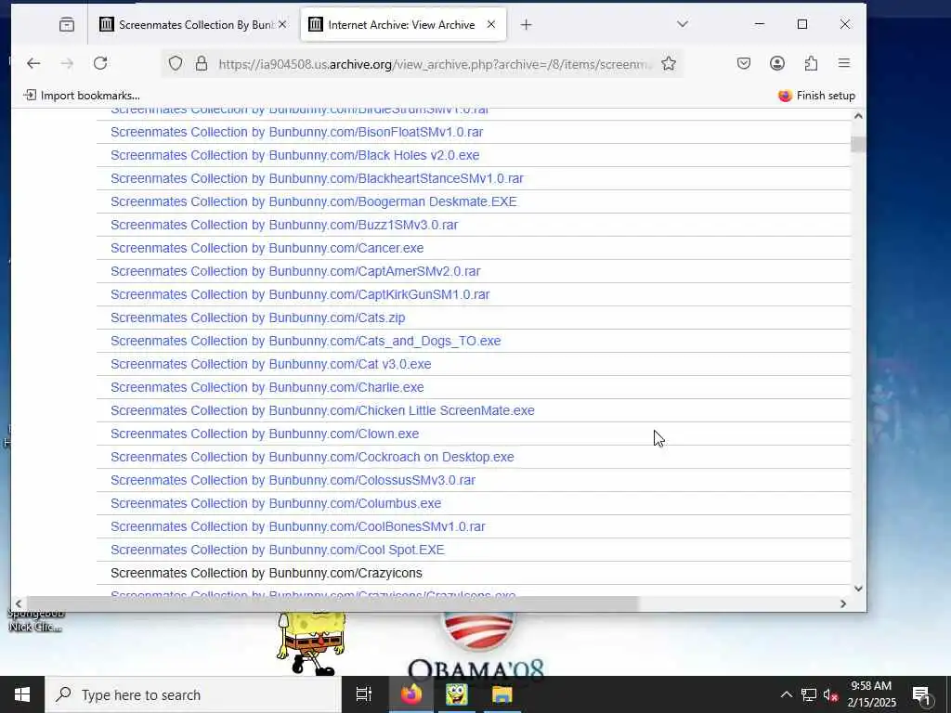The width and height of the screenshot is (951, 713).
Task: Open CoolBonesSMv1.0.rar link
Action: coord(298,527)
